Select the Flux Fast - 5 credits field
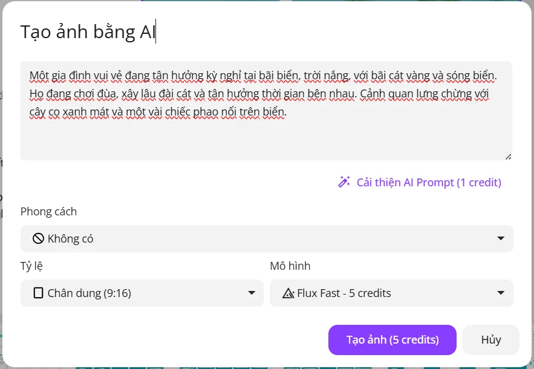This screenshot has height=369, width=534. point(391,293)
